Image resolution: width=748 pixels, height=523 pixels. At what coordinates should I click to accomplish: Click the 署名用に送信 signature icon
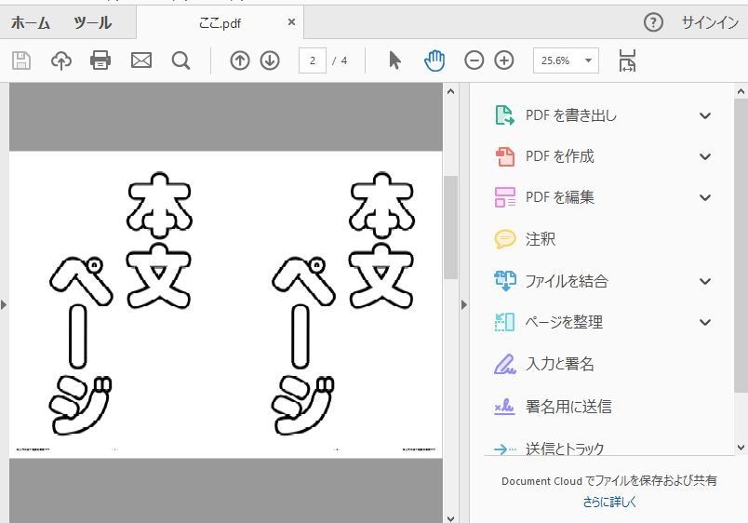tap(504, 407)
